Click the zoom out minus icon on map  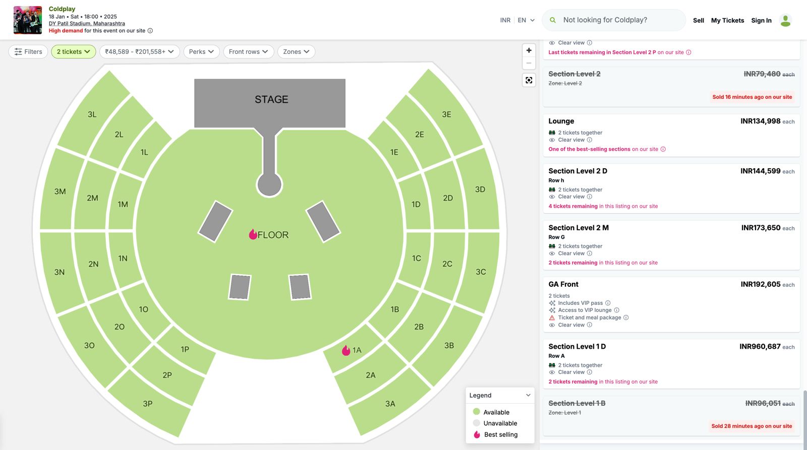tap(529, 63)
